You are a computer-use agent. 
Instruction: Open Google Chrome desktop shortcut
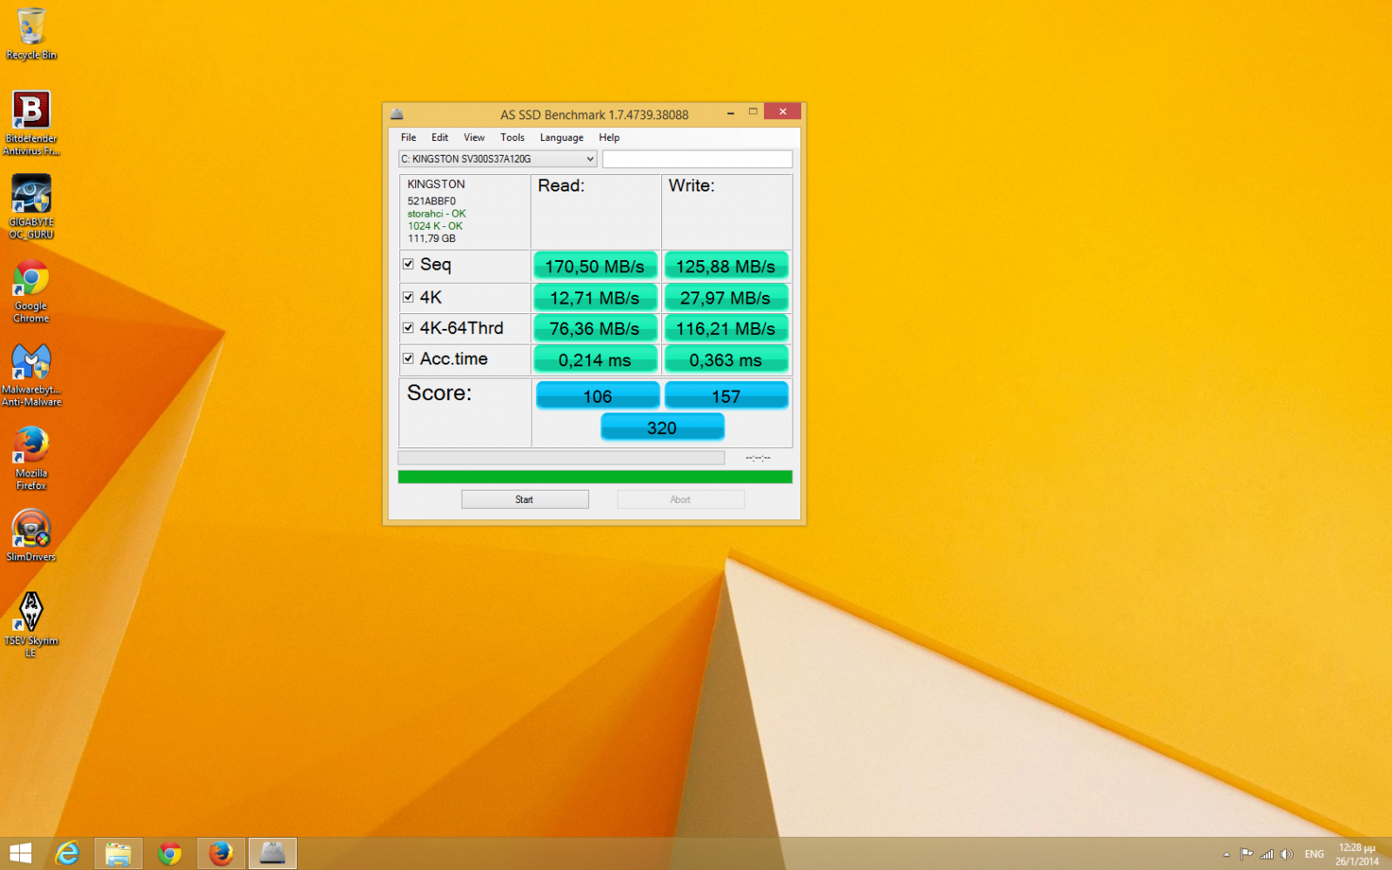click(31, 291)
